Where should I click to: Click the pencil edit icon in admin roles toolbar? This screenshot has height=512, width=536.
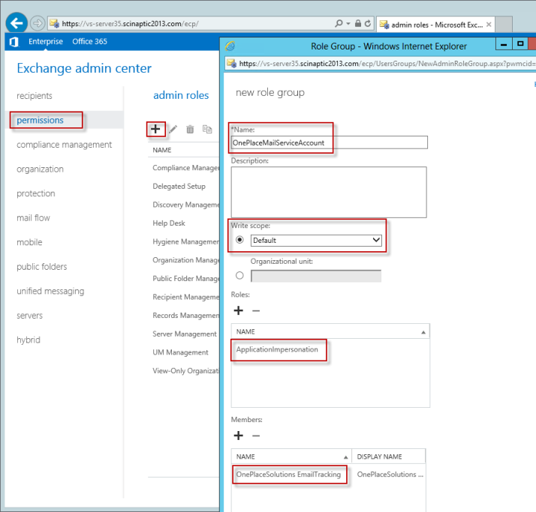click(173, 129)
